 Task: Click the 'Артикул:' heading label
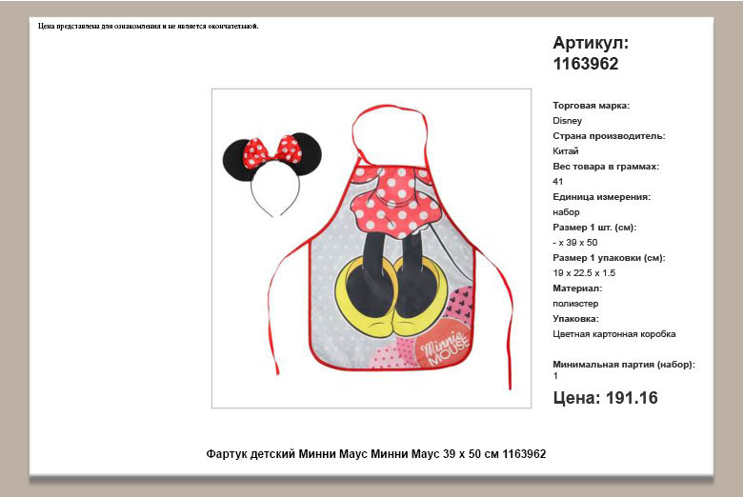pos(591,43)
